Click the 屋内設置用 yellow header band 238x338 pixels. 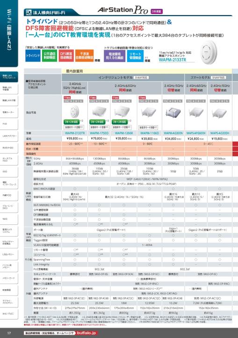(147, 71)
